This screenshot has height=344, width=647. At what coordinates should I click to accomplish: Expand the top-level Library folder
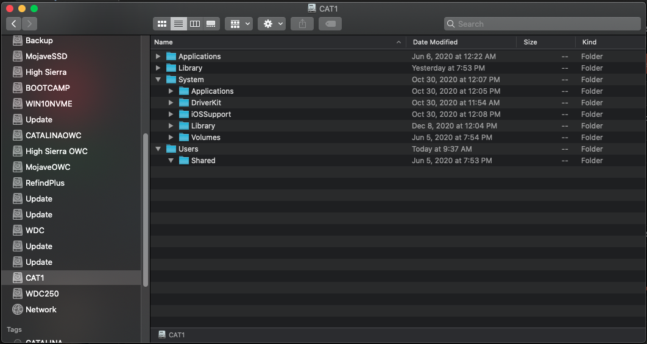[158, 68]
